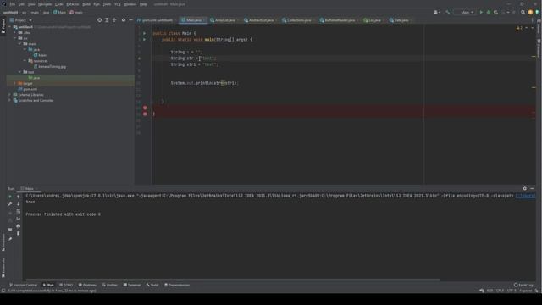
Task: Toggle the Structure side tab at left
Action: [x=3, y=242]
